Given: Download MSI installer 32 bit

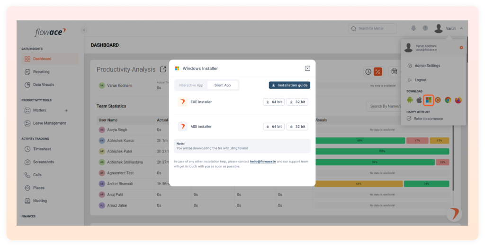Looking at the screenshot, I should pyautogui.click(x=297, y=127).
